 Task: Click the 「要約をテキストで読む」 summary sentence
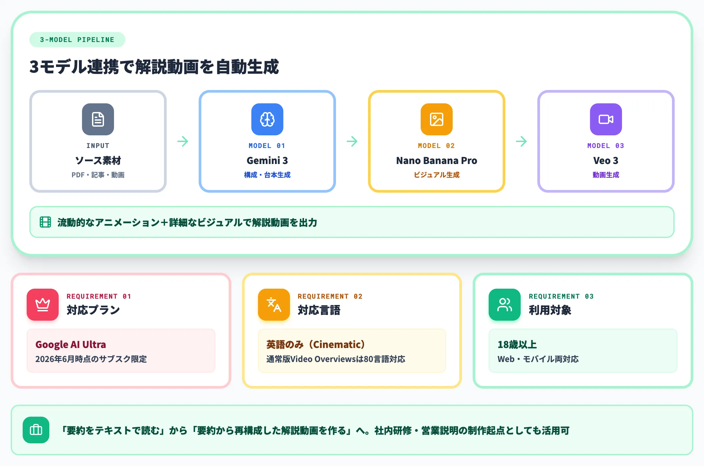[x=315, y=430]
